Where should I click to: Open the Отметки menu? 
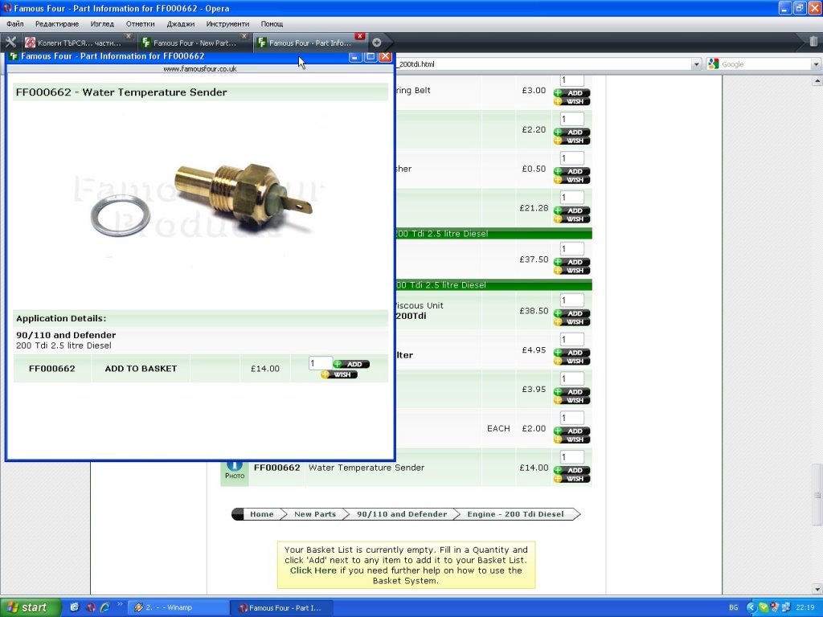[x=140, y=23]
